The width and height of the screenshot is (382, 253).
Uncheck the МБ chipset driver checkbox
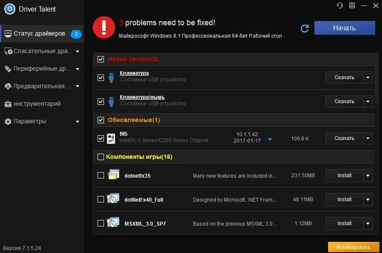point(101,138)
